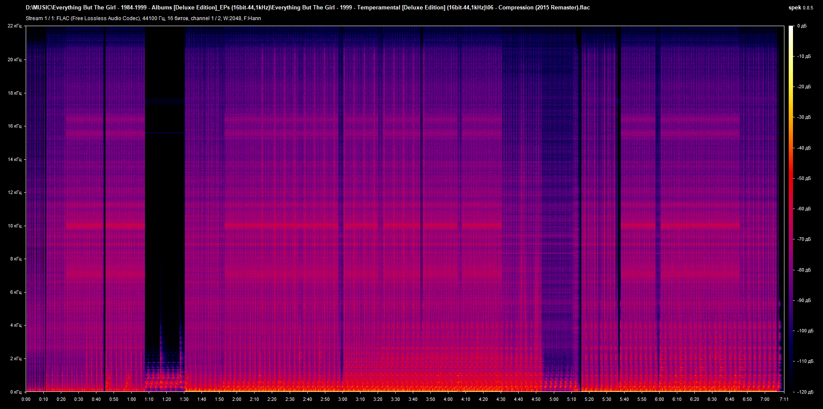Click the -90 дБ level scale label
Screen dimensions: 823x409
804,300
